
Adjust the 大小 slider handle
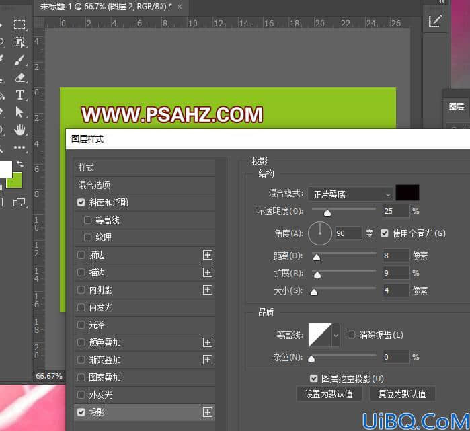(x=314, y=292)
